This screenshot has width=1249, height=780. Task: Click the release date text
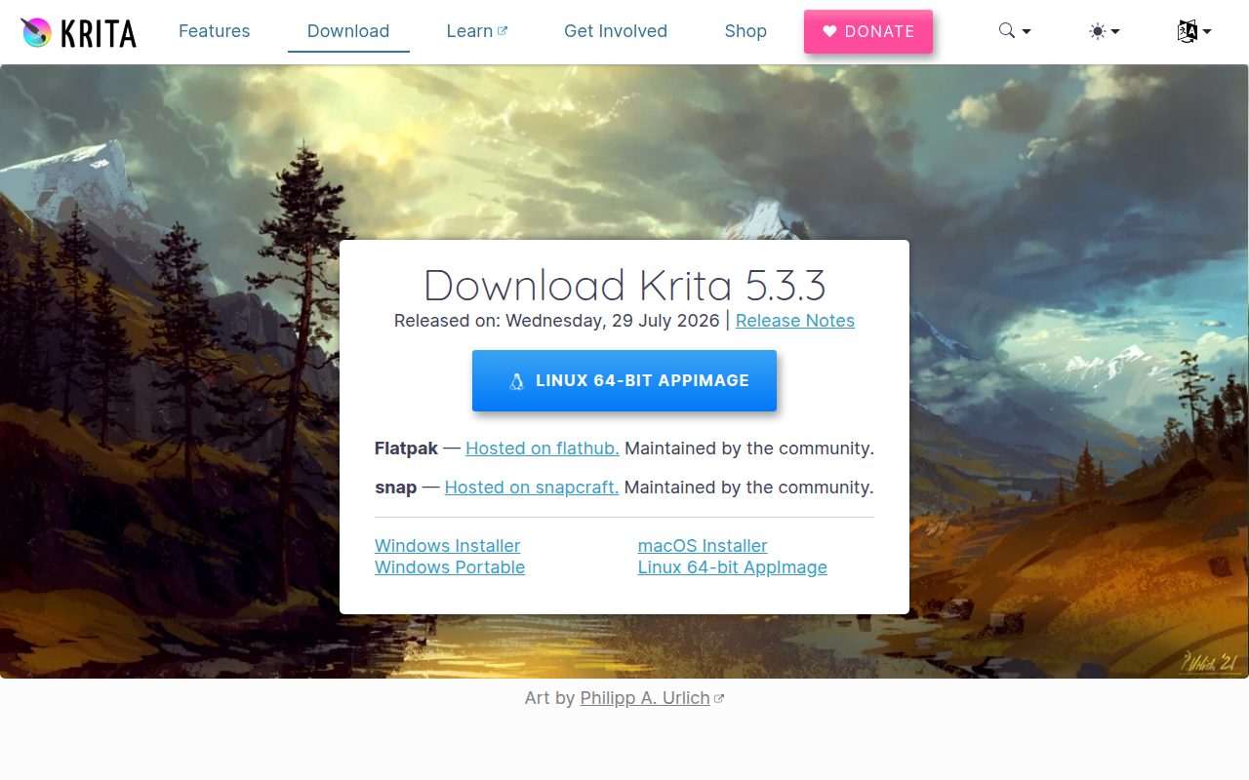[x=557, y=321]
